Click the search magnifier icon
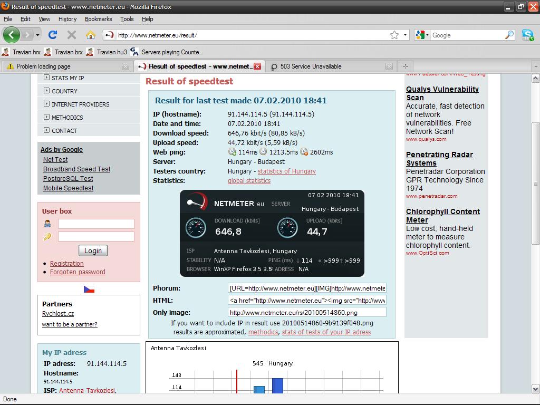 (x=509, y=35)
